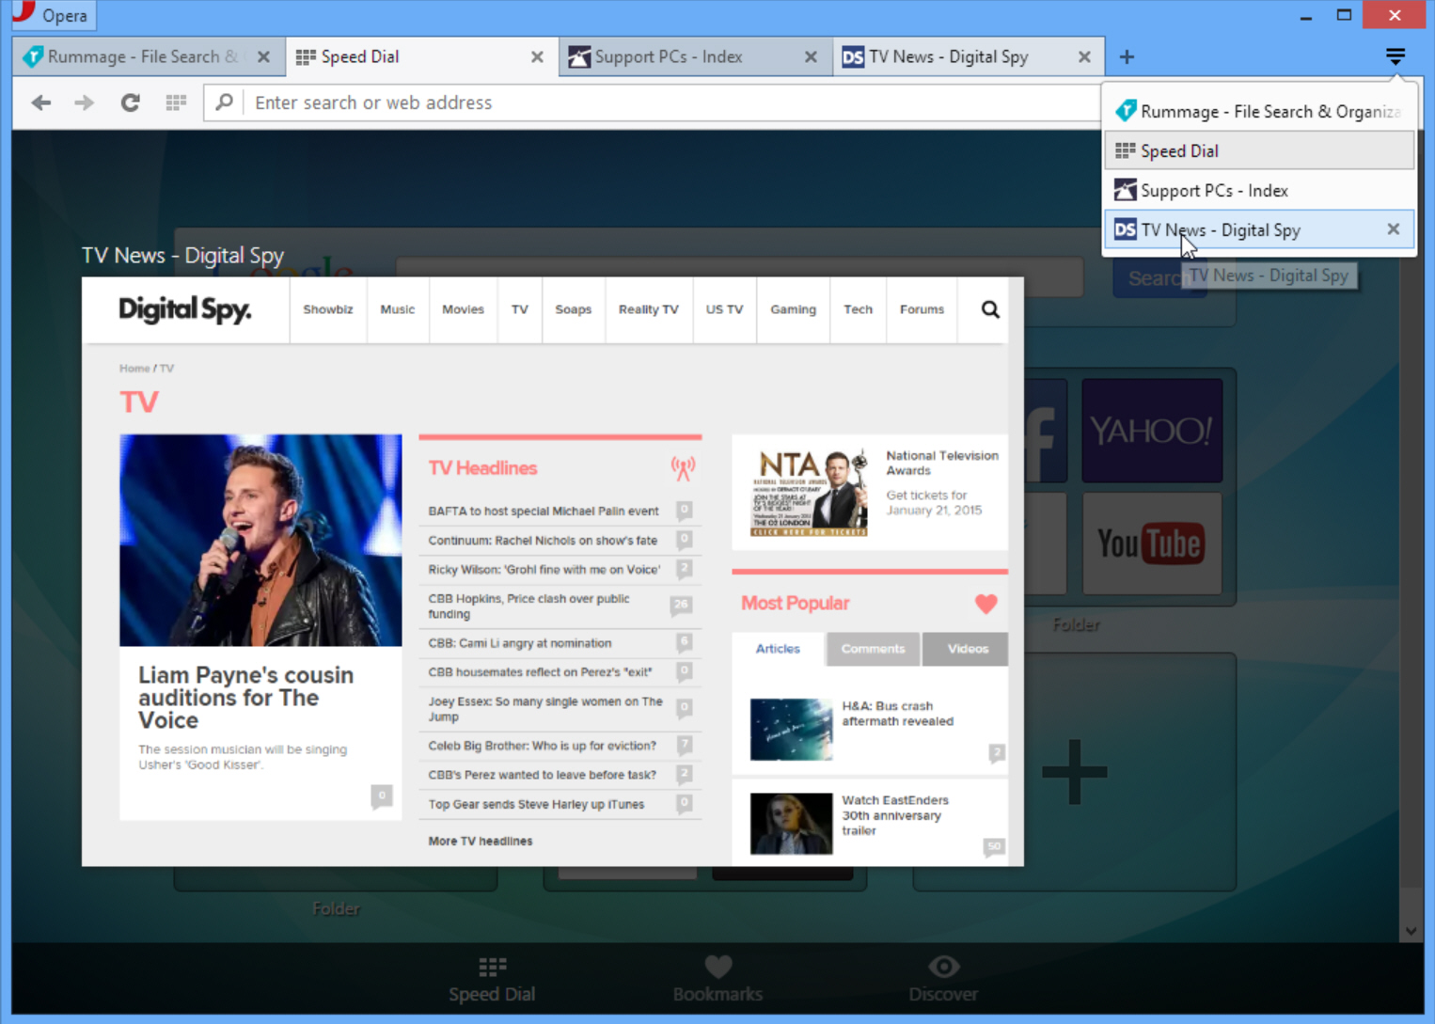Screen dimensions: 1435x1024
Task: Close the TV News entry in tab list
Action: 1394,229
